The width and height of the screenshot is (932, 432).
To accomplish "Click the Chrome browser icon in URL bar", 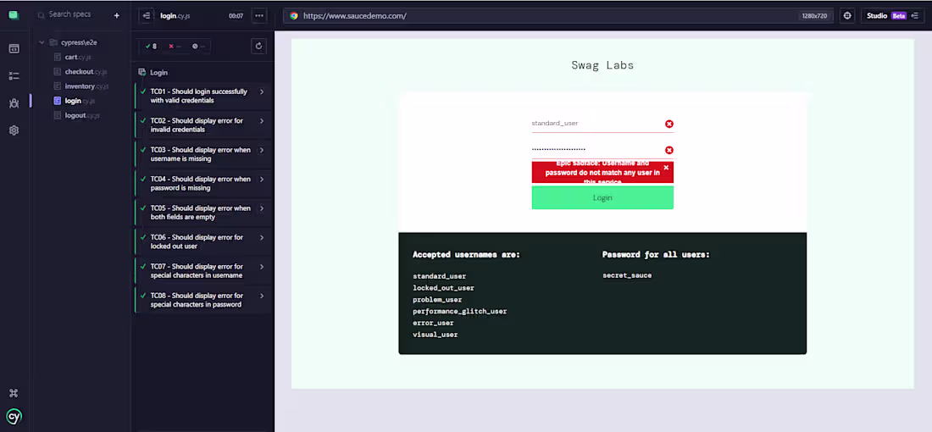I will 294,16.
